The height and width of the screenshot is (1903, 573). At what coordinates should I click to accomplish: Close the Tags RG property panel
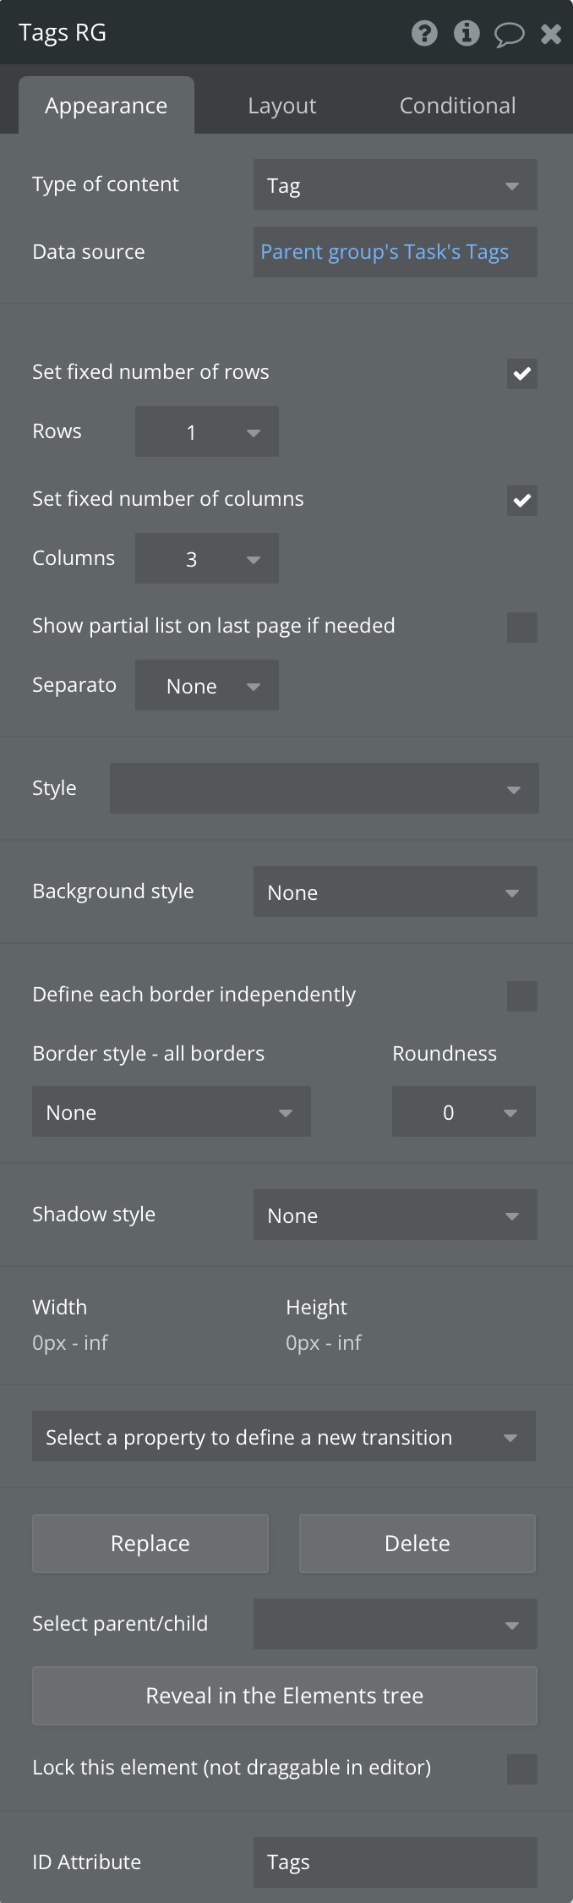point(551,34)
